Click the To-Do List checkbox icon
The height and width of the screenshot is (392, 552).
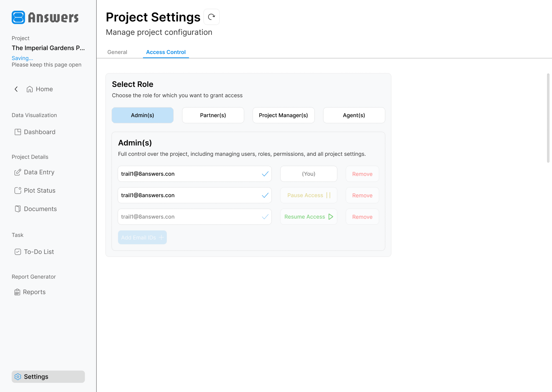(18, 252)
